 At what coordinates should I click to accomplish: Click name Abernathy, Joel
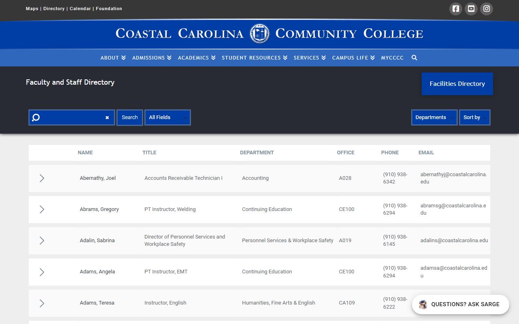tap(98, 178)
